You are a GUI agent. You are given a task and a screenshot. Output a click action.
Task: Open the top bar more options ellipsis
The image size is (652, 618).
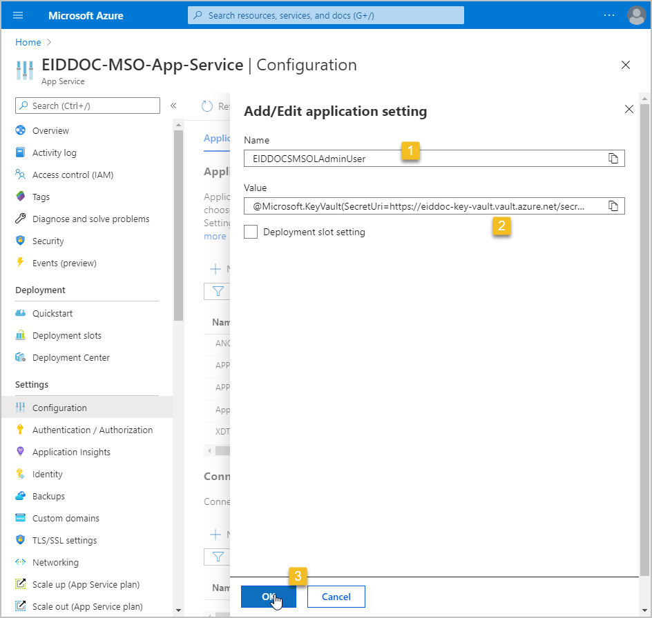point(608,15)
